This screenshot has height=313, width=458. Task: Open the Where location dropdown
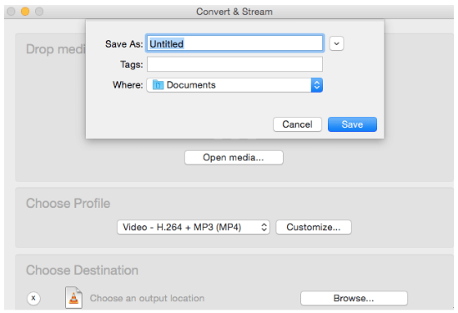pos(234,85)
